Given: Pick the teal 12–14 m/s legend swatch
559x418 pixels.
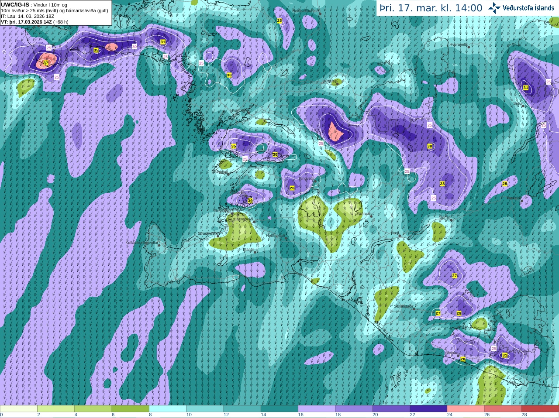Looking at the screenshot, I should pyautogui.click(x=242, y=409).
